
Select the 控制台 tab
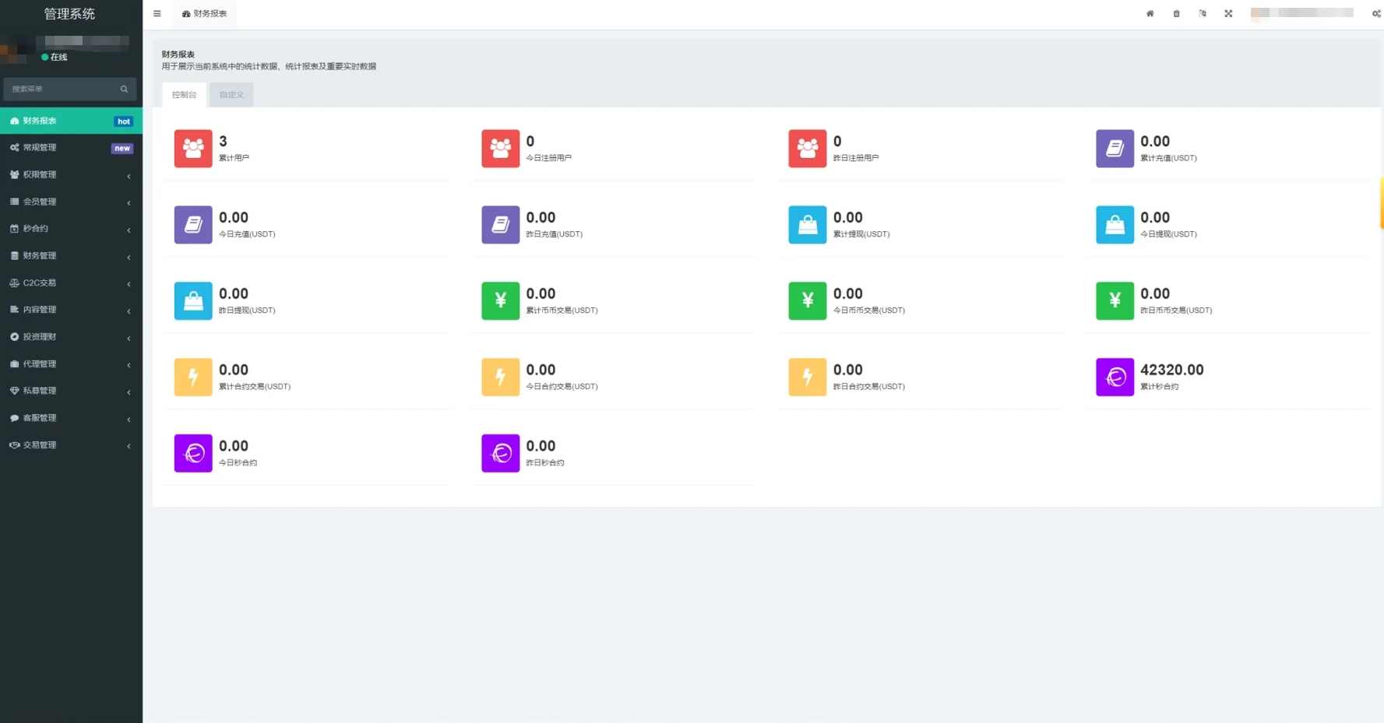tap(185, 95)
